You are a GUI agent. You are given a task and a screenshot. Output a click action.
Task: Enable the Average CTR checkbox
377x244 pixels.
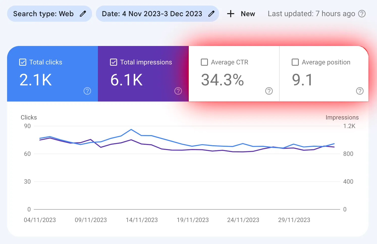[204, 62]
